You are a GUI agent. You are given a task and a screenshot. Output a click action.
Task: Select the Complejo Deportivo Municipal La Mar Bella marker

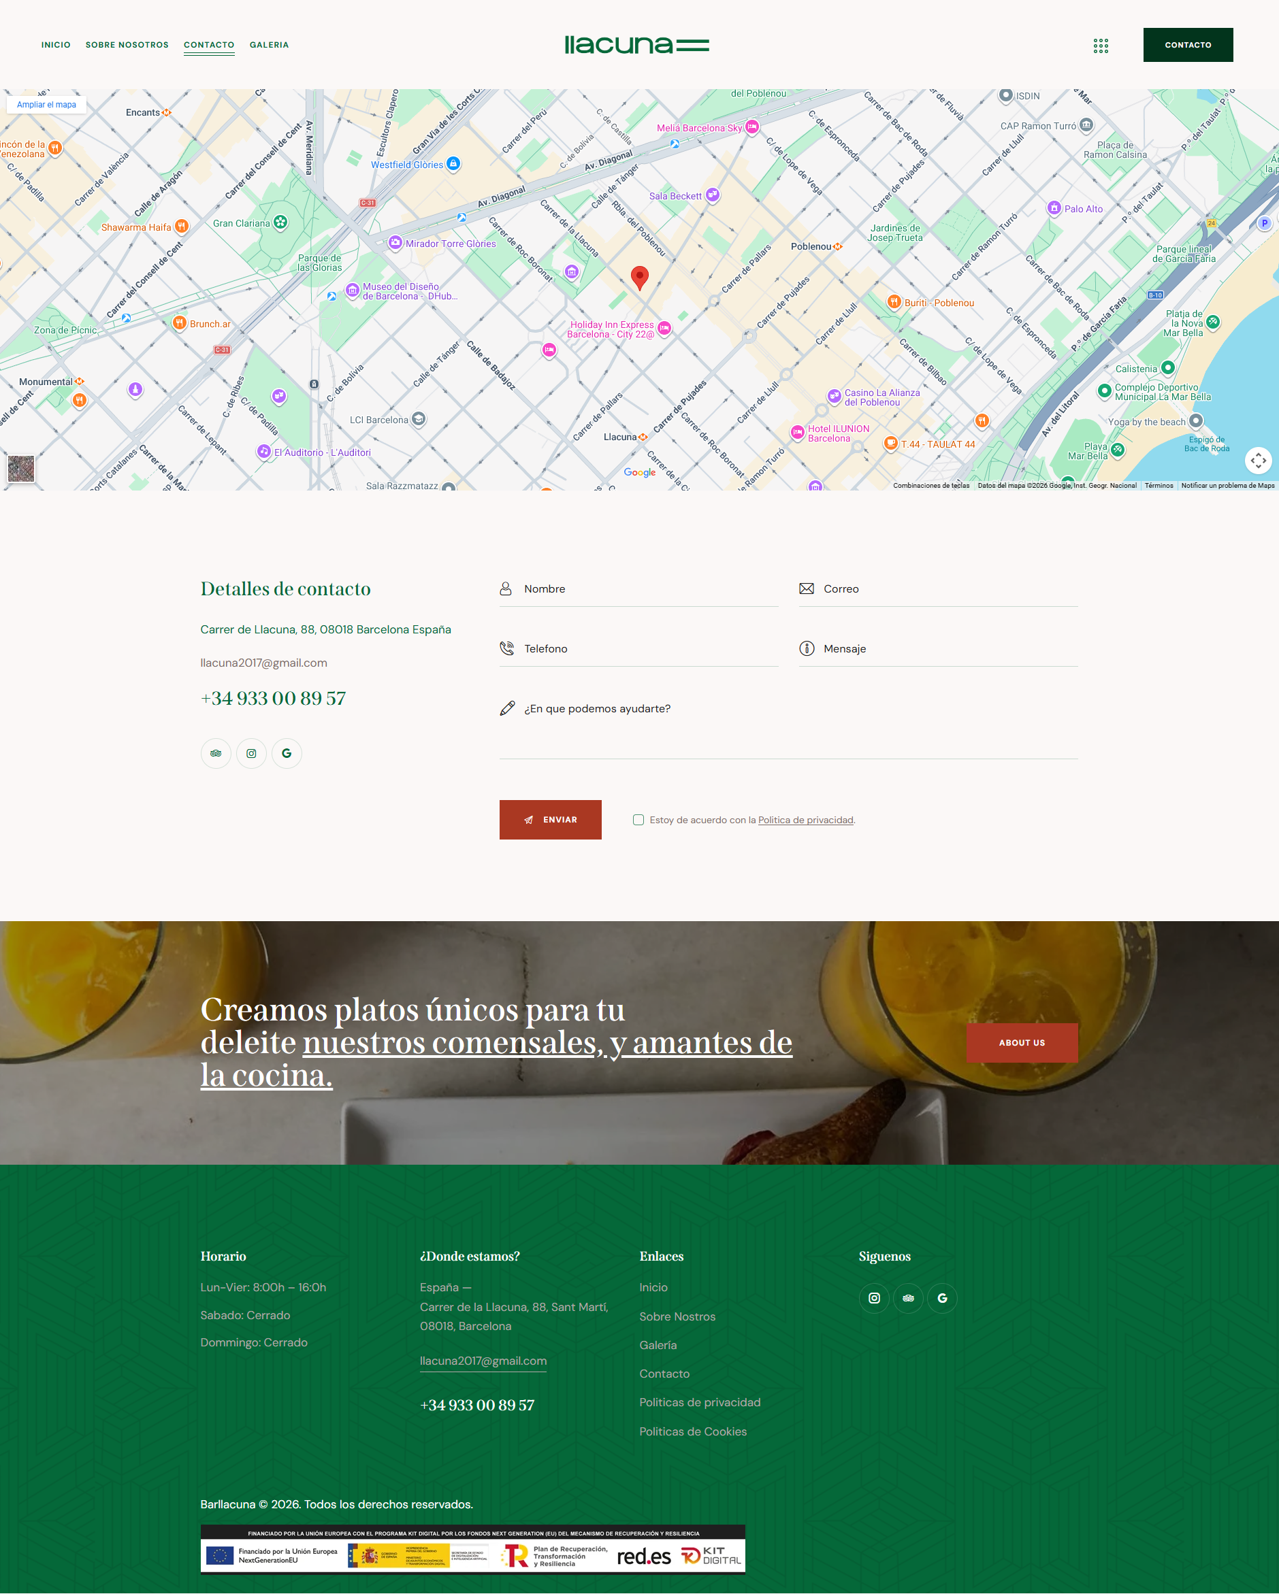tap(1105, 391)
